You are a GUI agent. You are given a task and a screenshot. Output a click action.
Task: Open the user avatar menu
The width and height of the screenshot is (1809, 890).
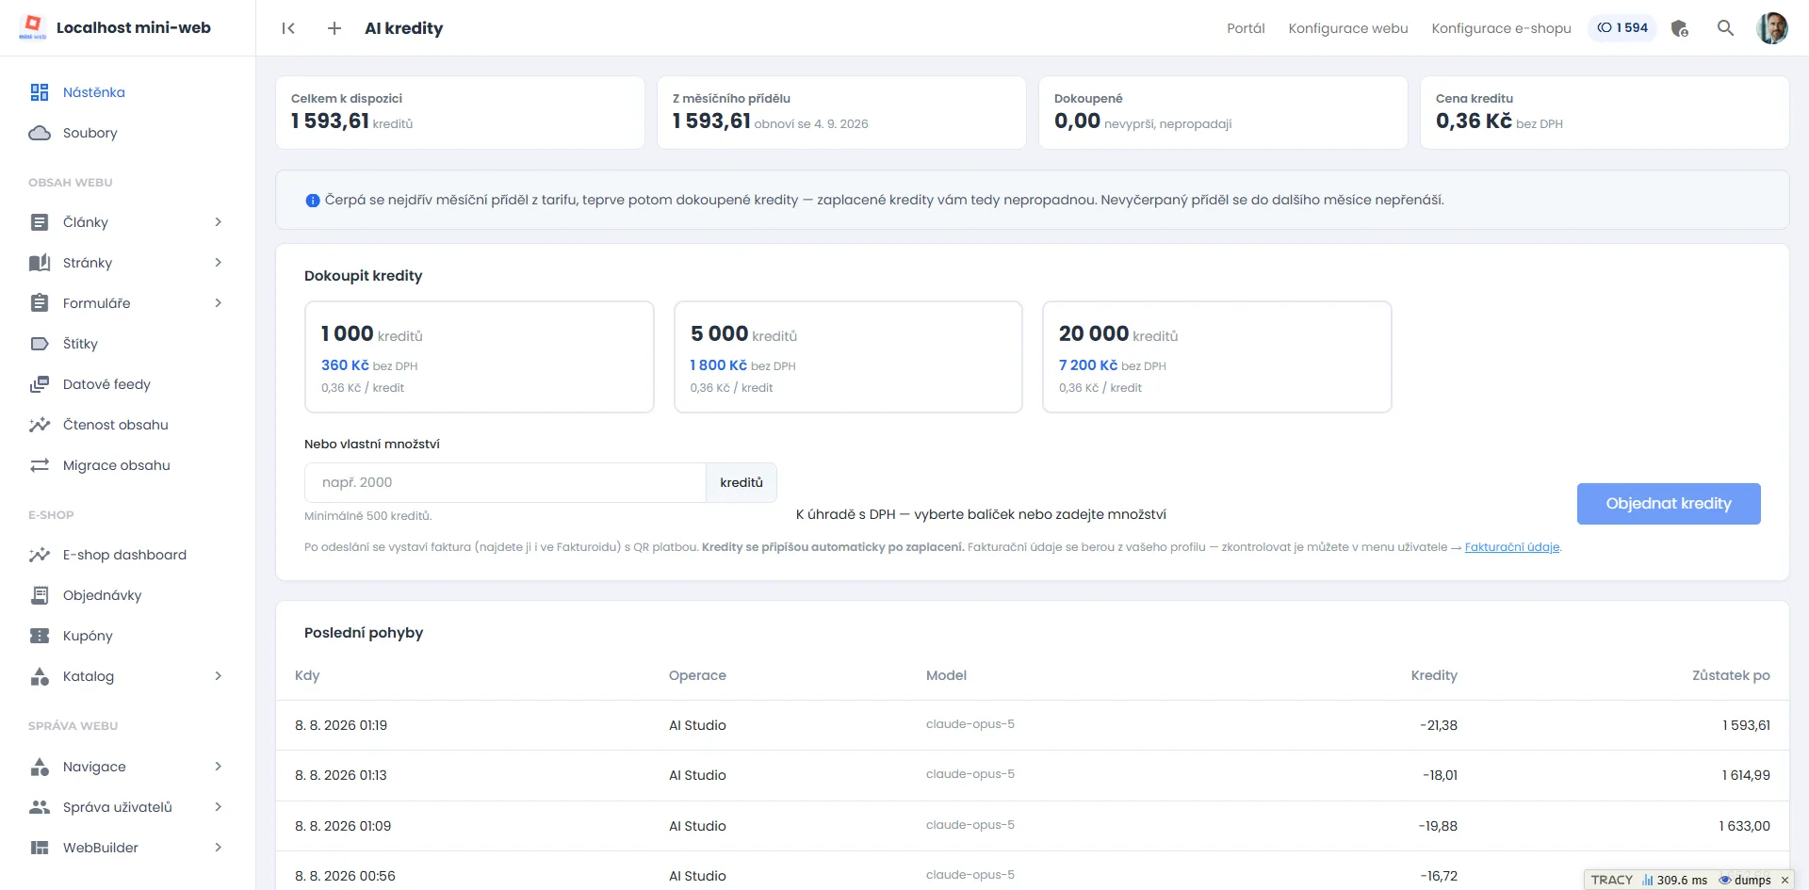pyautogui.click(x=1772, y=28)
